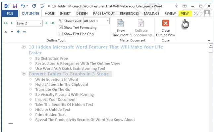Screen dimensions: 214x132
Task: Close Outline View with red X button
Action: pos(165,28)
